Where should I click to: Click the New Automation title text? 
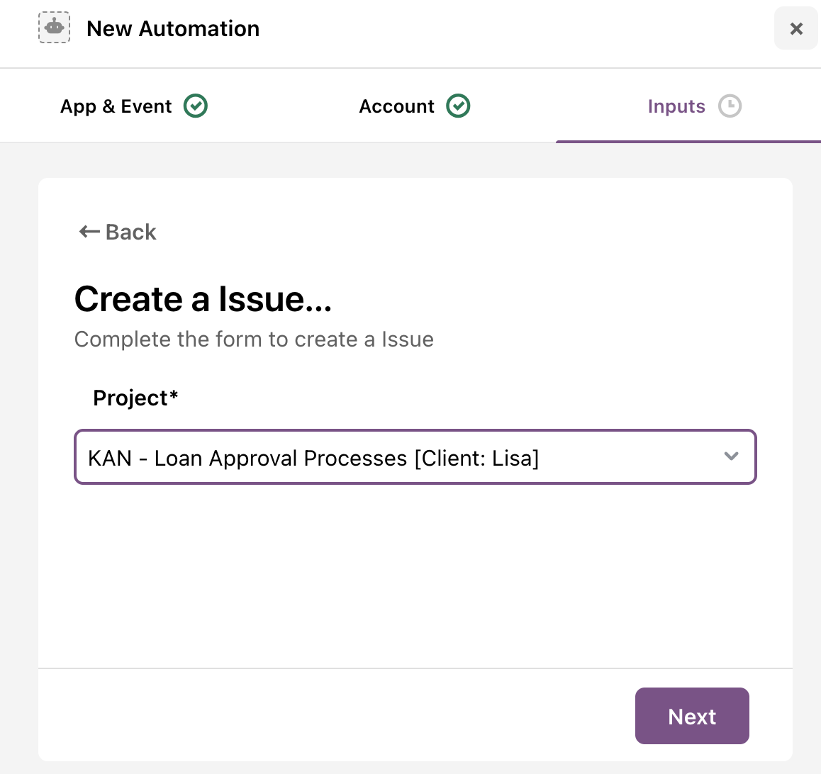[173, 29]
